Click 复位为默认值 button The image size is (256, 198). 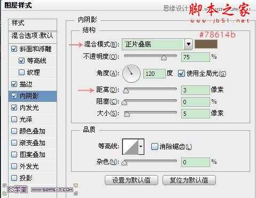(x=189, y=180)
